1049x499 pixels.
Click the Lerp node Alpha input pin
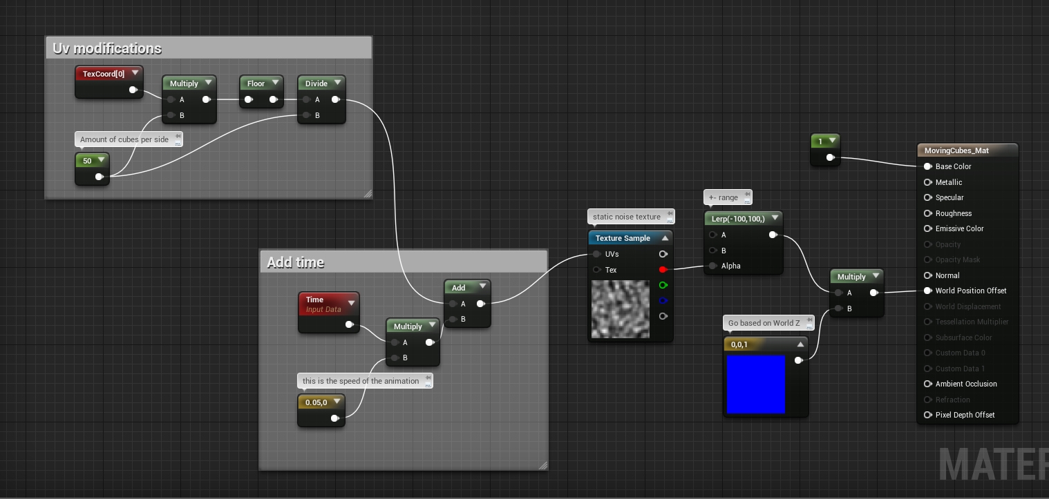coord(712,266)
